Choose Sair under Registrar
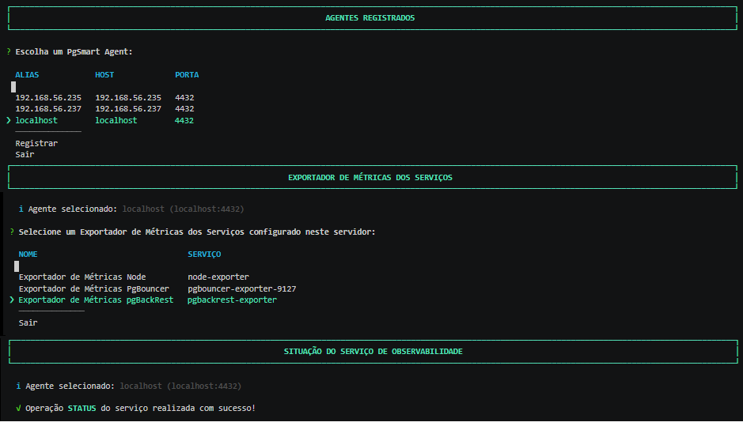 point(25,154)
